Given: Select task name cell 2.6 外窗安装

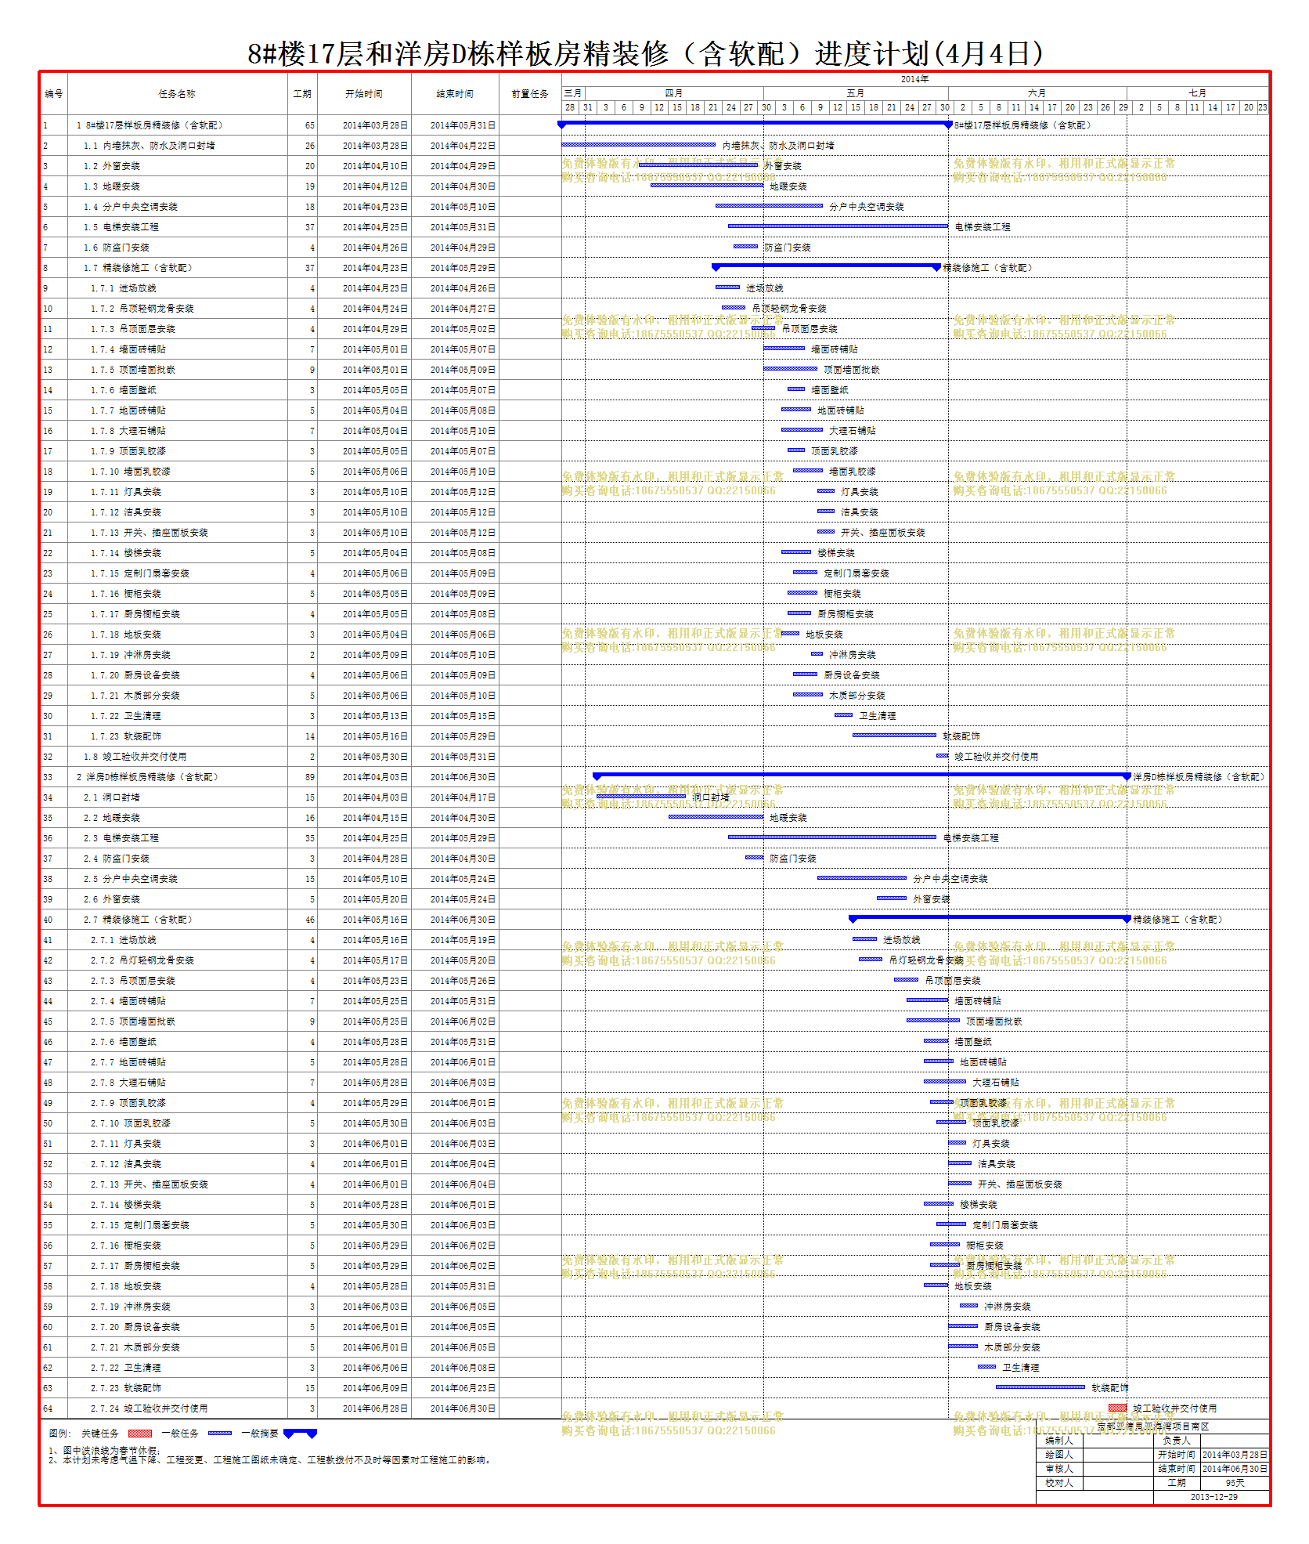Looking at the screenshot, I should tap(177, 899).
